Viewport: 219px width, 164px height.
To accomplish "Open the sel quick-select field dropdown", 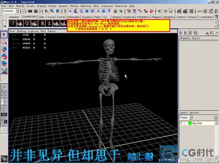I will [200, 11].
